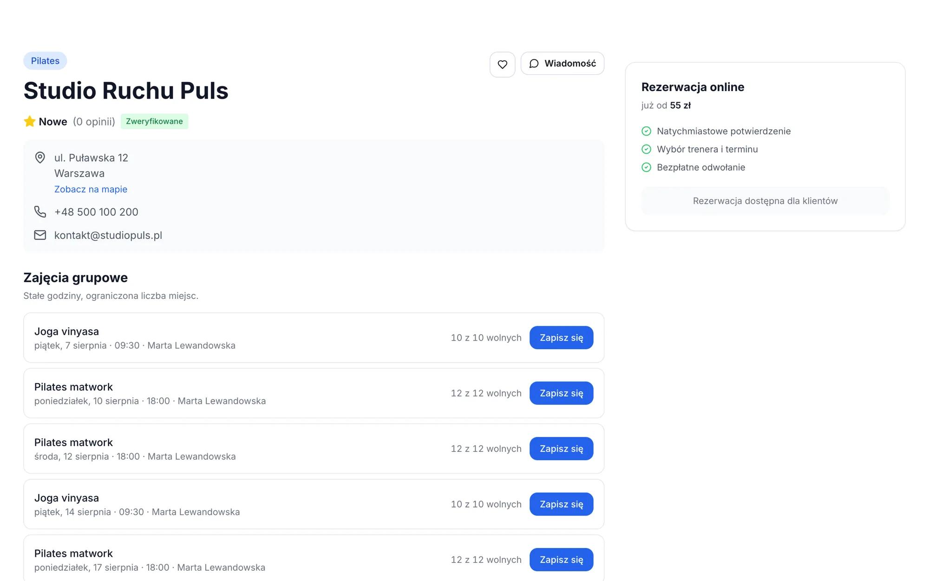Screen dimensions: 929x581
Task: Click the Zajęcia grupowe section heading
Action: [76, 277]
